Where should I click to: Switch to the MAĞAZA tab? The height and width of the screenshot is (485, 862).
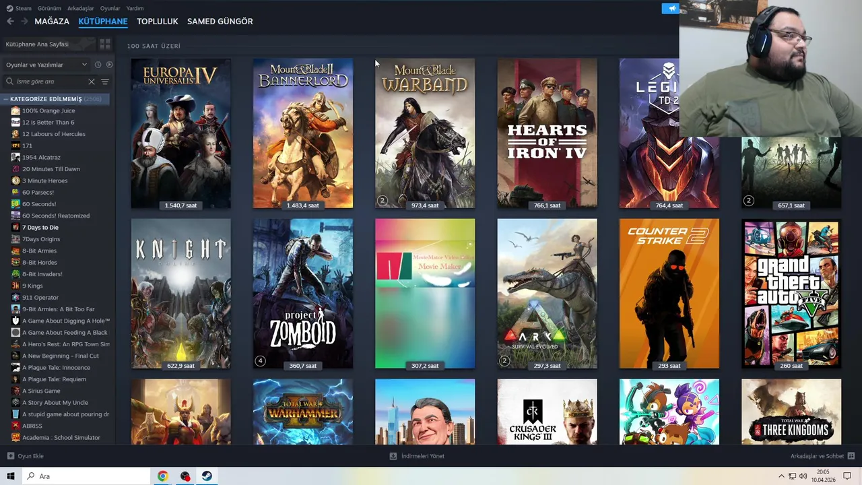(52, 22)
